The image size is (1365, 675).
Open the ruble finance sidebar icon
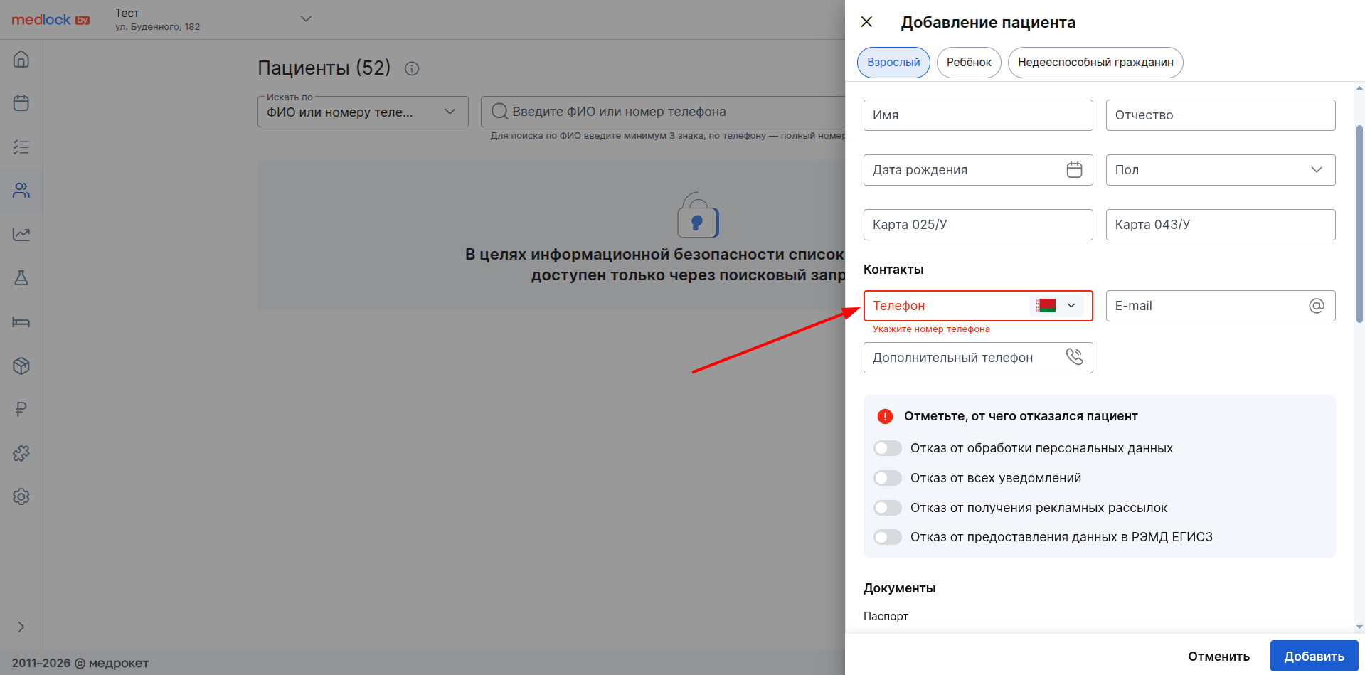coord(21,409)
